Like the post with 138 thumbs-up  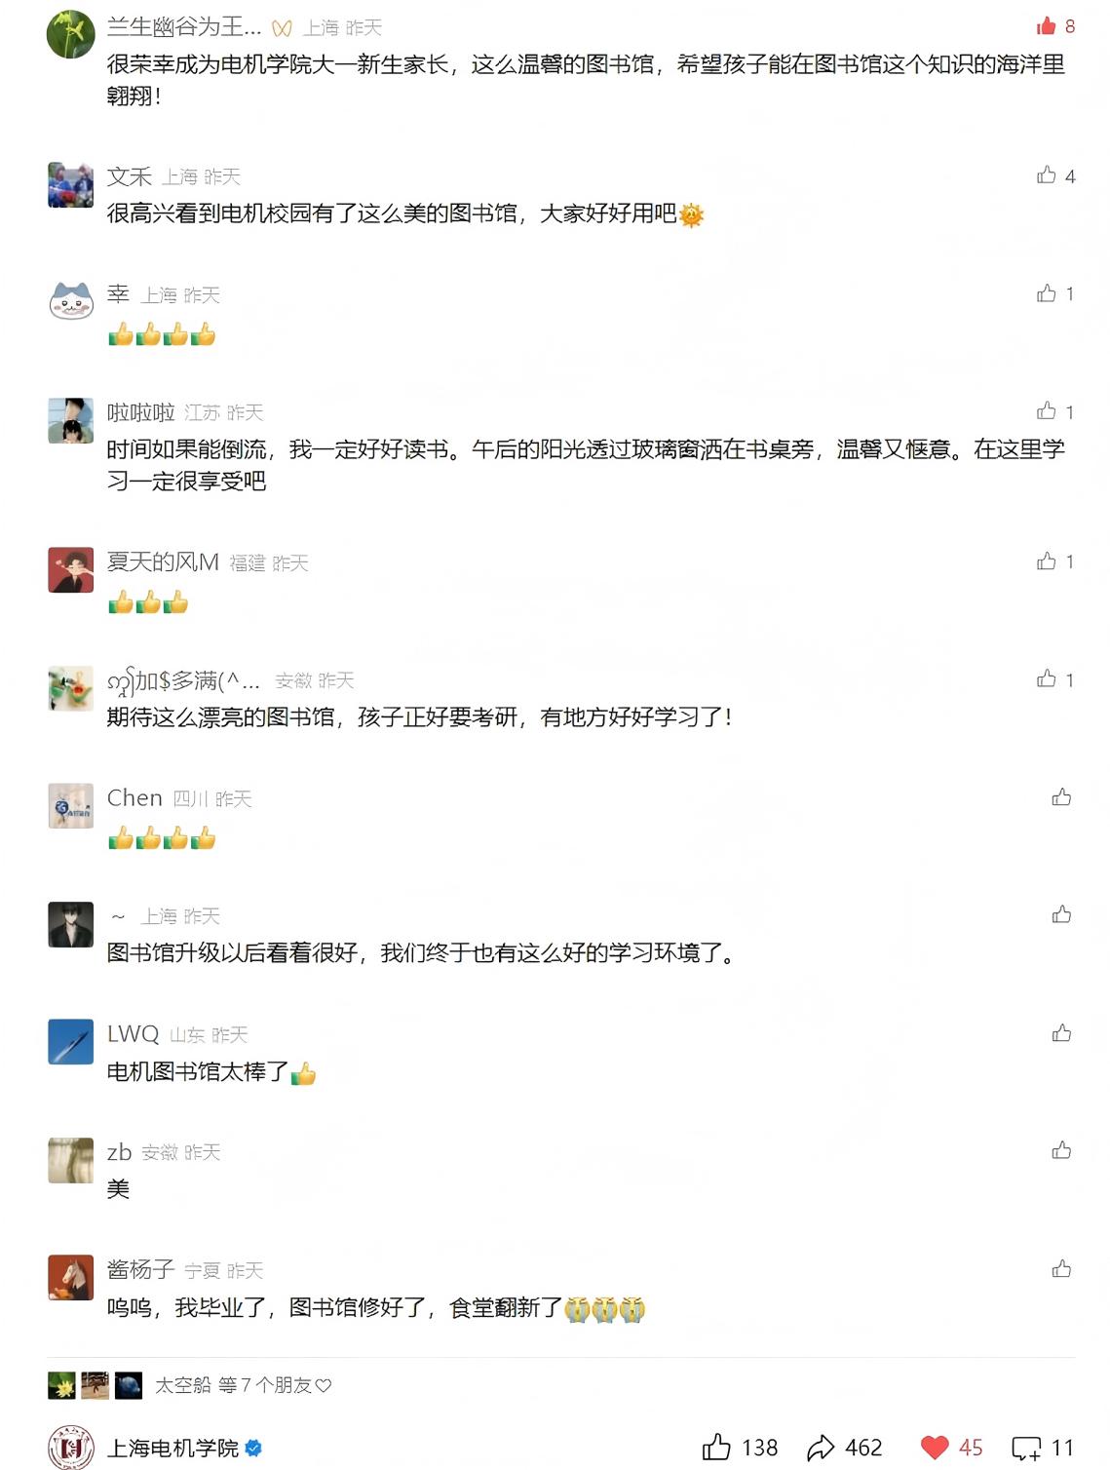click(x=717, y=1447)
